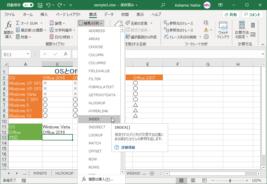
Task: Open the オート SUM dropdown arrow
Action: (41, 23)
